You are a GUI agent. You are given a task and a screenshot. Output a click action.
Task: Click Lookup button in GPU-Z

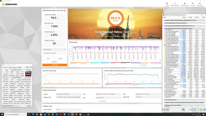(x=28, y=70)
